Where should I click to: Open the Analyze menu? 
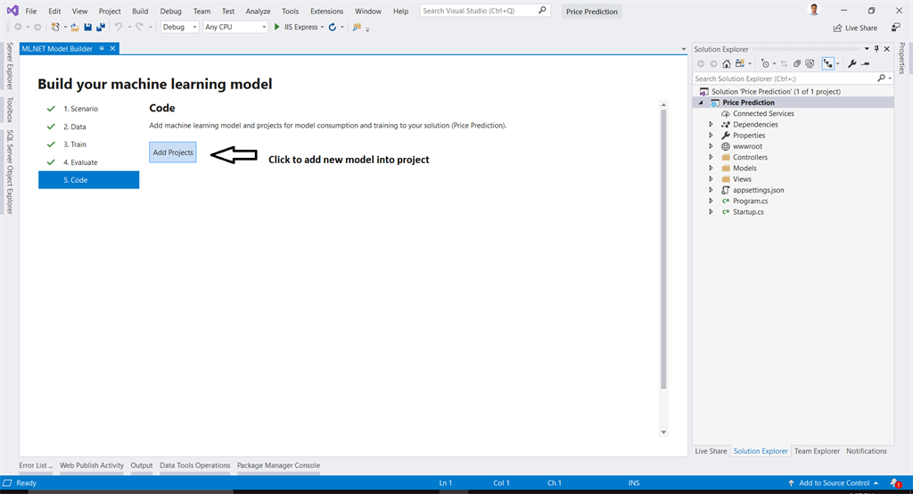coord(258,11)
